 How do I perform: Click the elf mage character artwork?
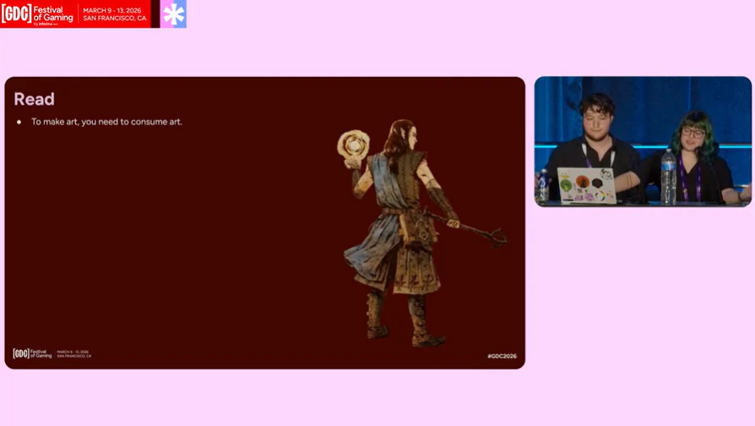(421, 232)
